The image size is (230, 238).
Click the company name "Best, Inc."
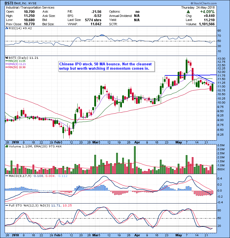pyautogui.click(x=21, y=3)
